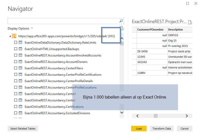Click the refresh icon above table list

pyautogui.click(x=122, y=28)
